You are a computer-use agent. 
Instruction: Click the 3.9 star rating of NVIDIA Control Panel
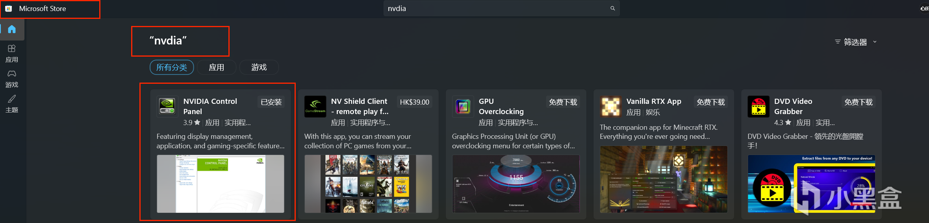tap(192, 123)
